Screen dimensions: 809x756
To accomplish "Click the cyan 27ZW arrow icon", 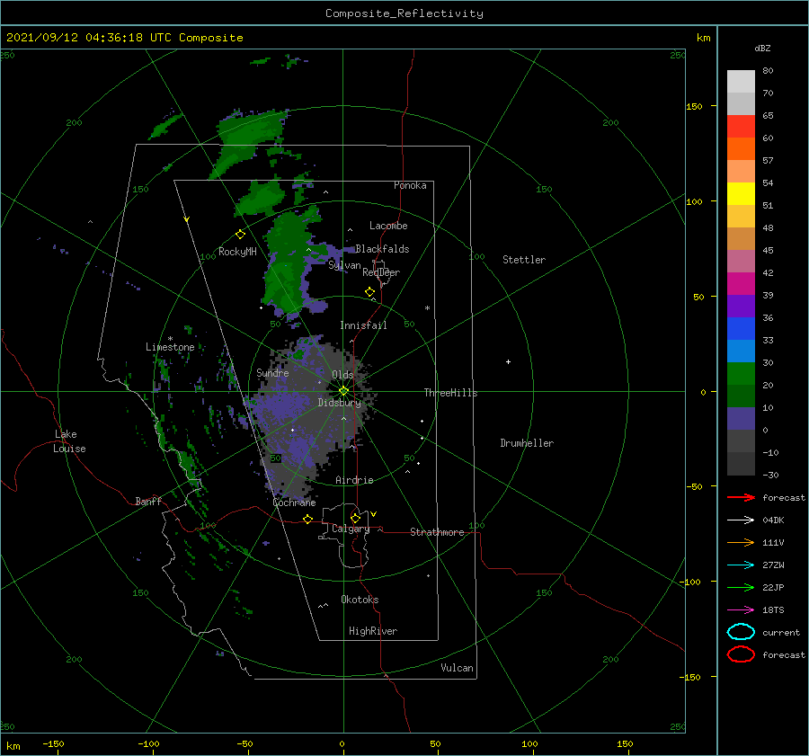I will [741, 565].
